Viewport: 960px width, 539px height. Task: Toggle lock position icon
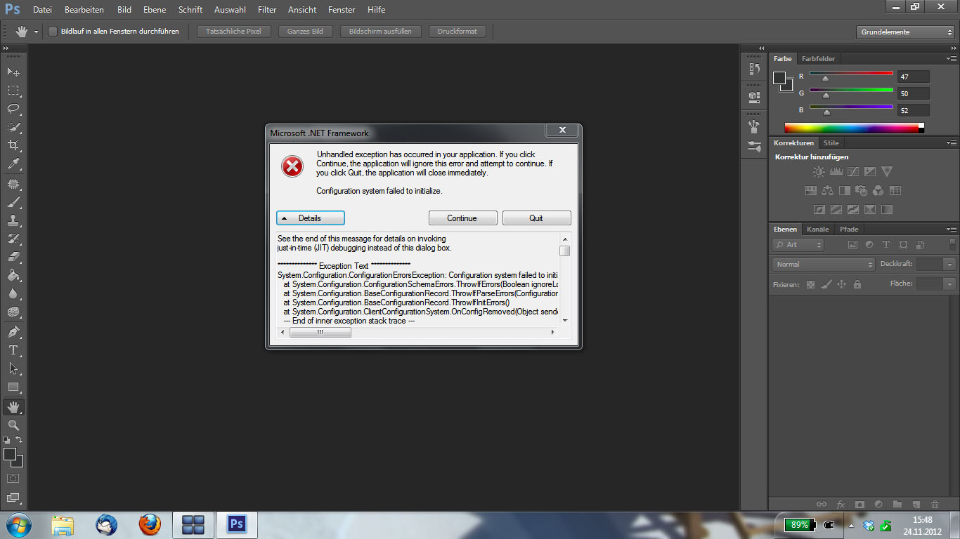(x=841, y=284)
